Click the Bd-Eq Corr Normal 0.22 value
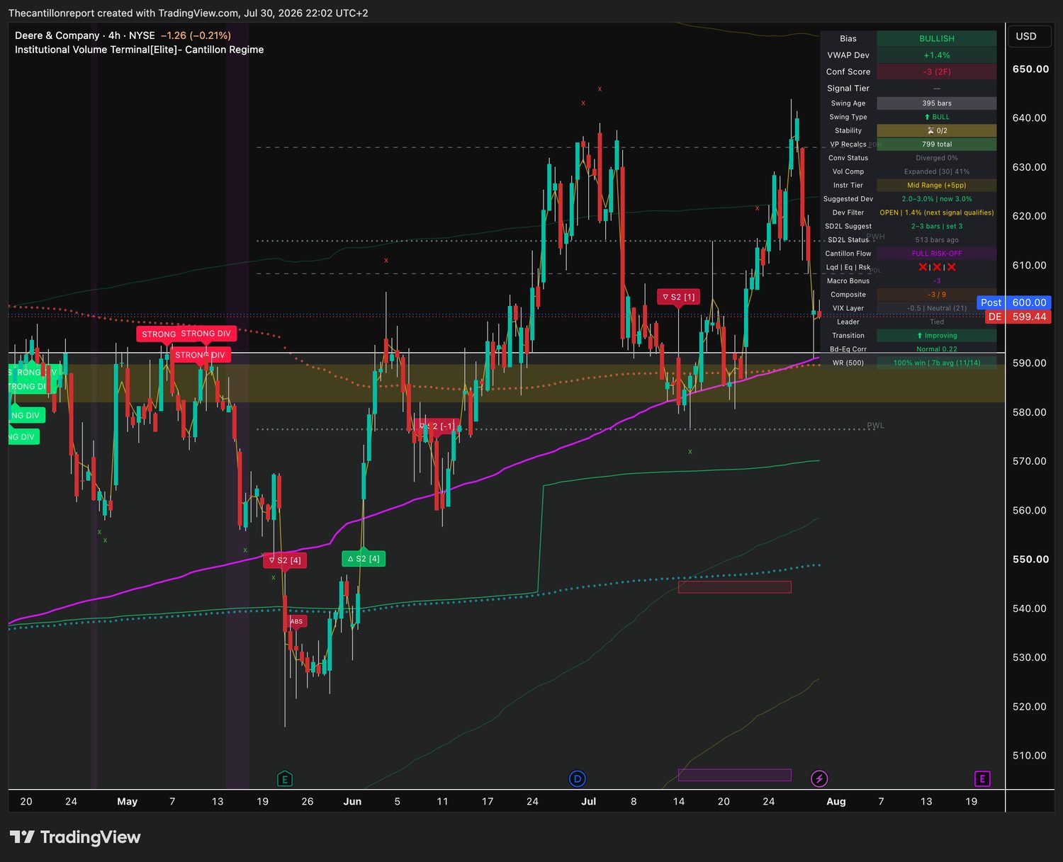 click(x=937, y=349)
